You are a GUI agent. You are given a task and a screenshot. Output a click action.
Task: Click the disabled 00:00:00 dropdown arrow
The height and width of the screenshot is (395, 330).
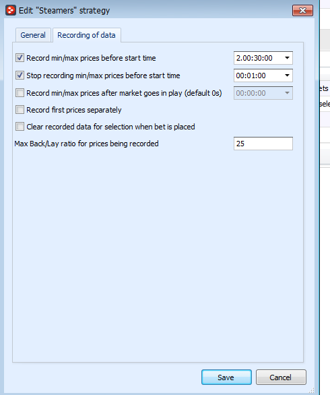(287, 93)
